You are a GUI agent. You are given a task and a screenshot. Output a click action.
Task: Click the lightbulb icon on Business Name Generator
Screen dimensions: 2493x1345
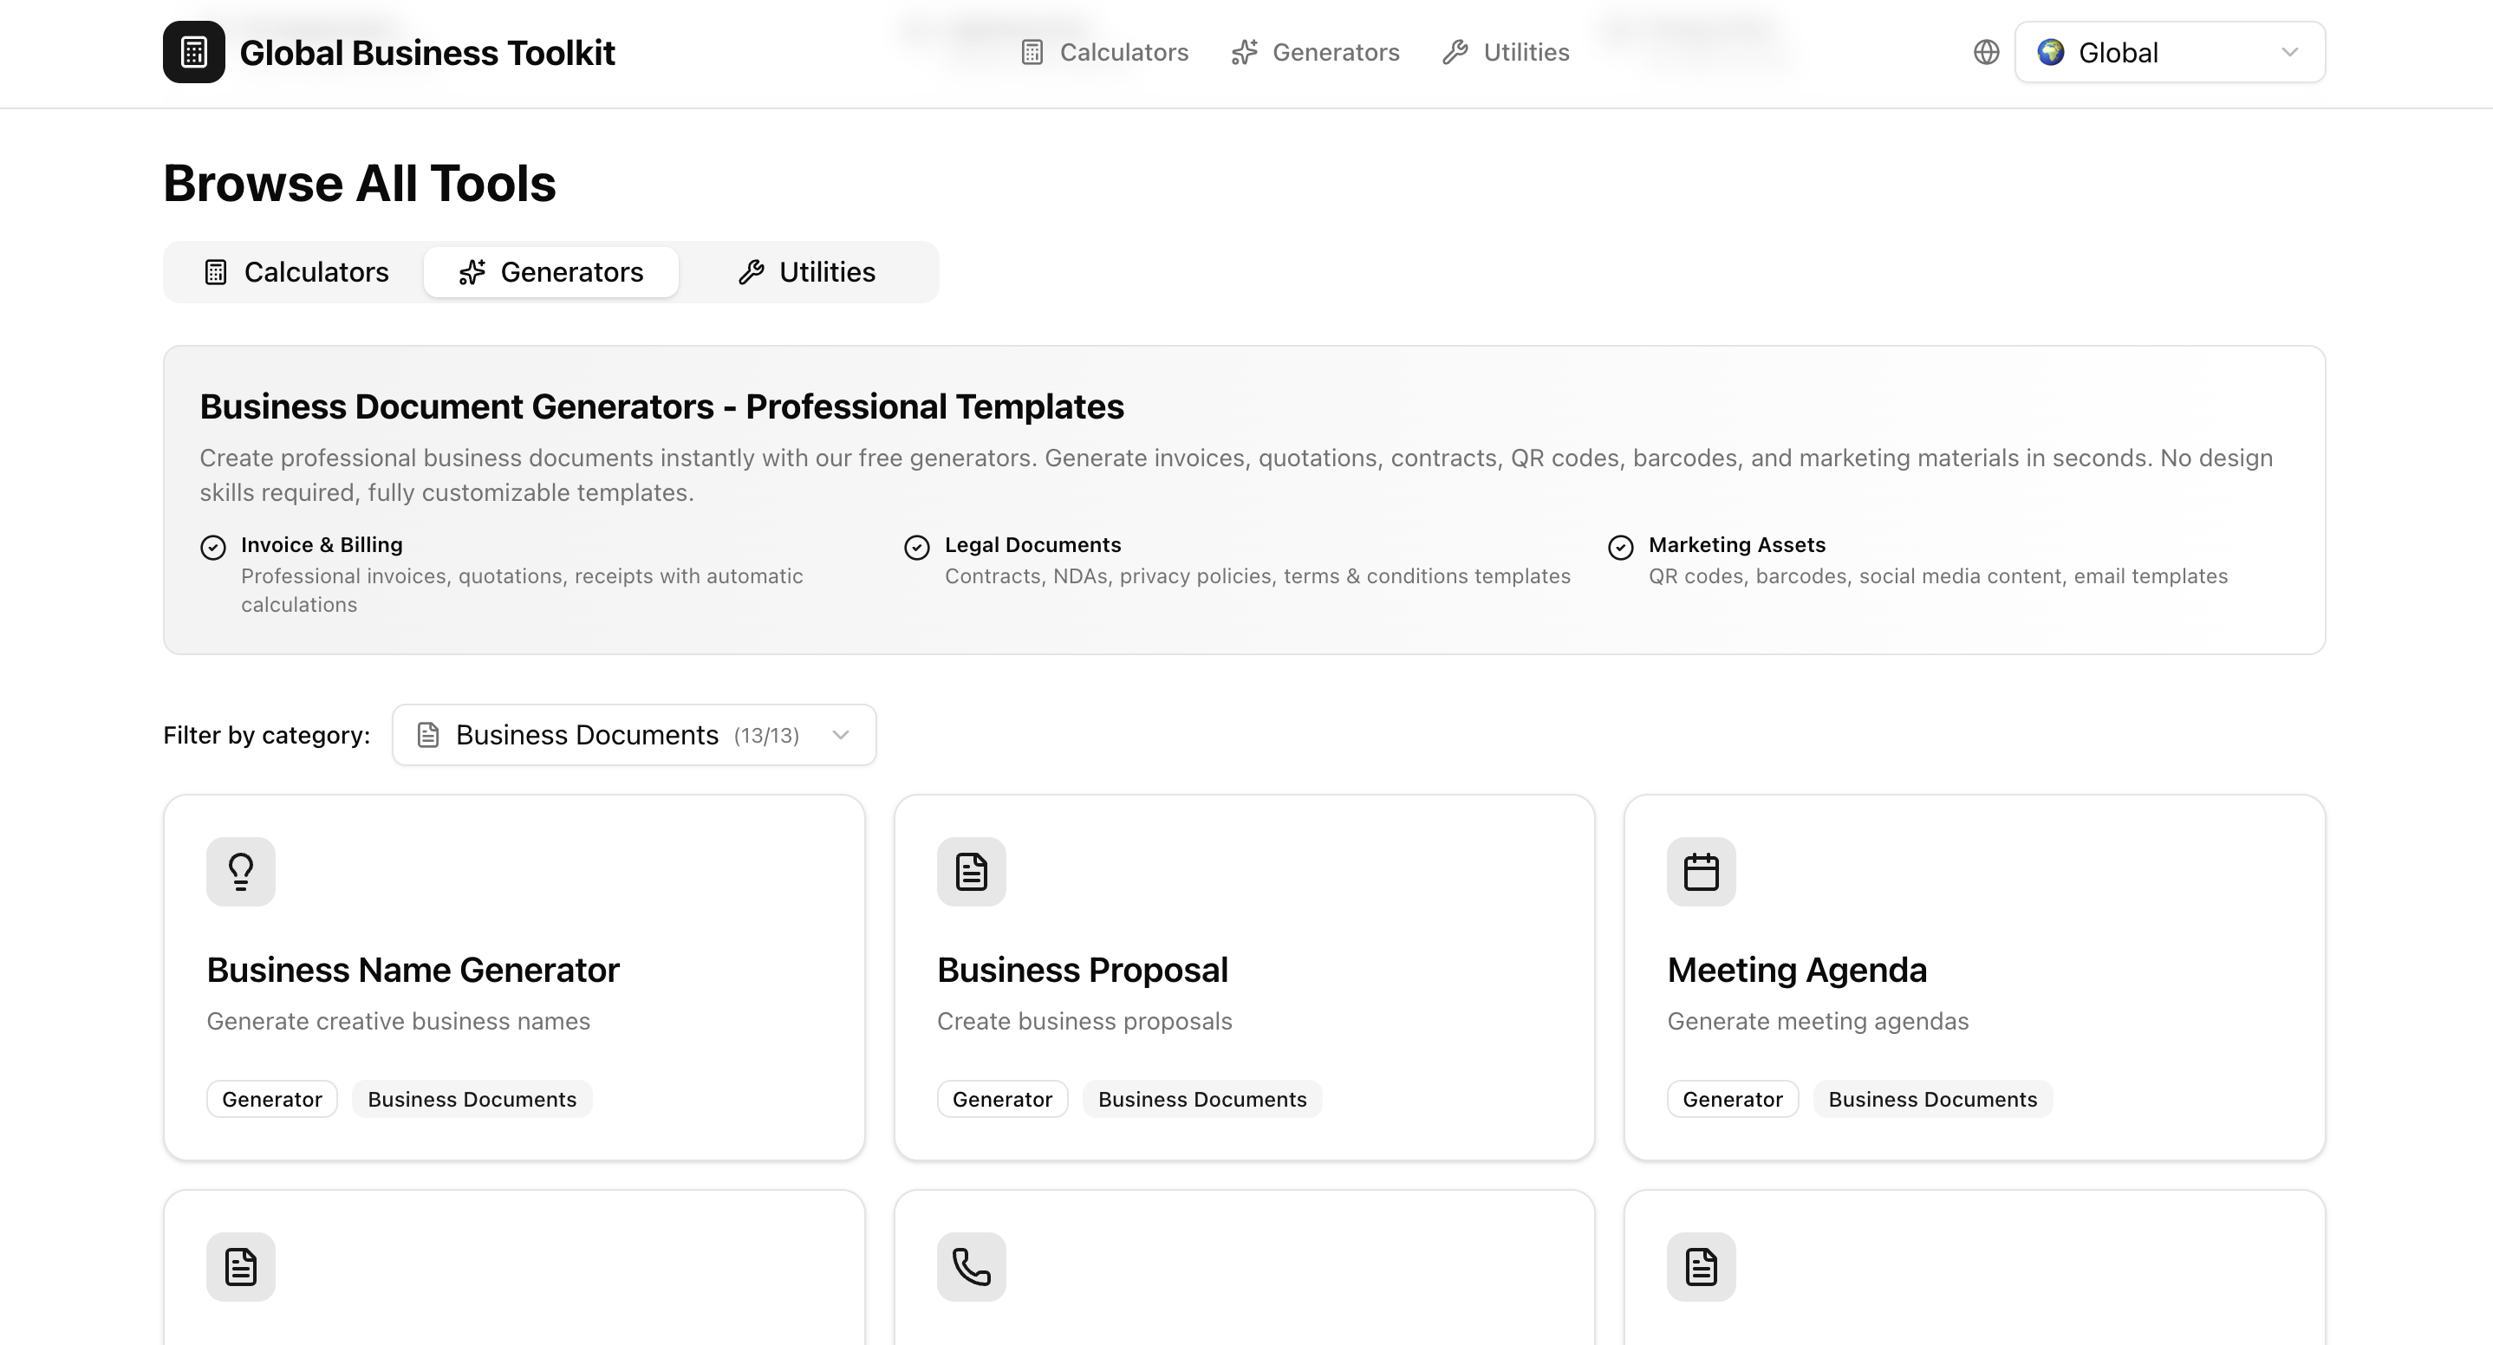[x=241, y=872]
